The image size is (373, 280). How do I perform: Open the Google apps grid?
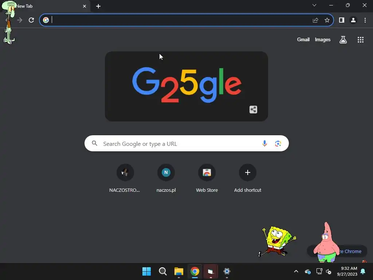pos(361,40)
